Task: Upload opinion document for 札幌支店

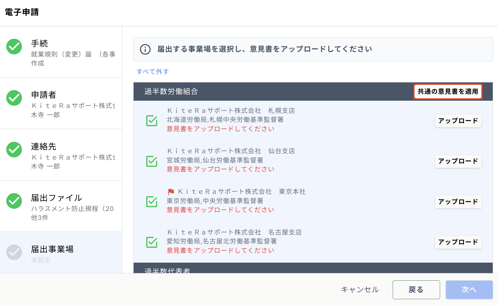Action: tap(458, 121)
